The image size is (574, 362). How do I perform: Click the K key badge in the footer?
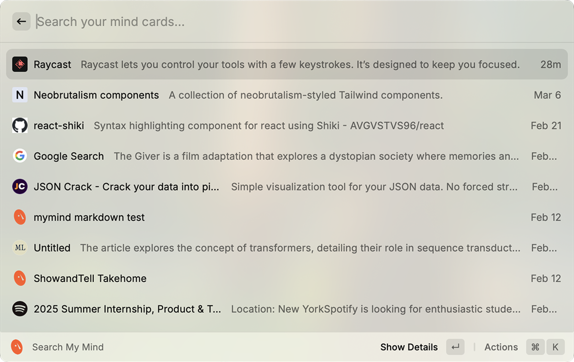[555, 347]
